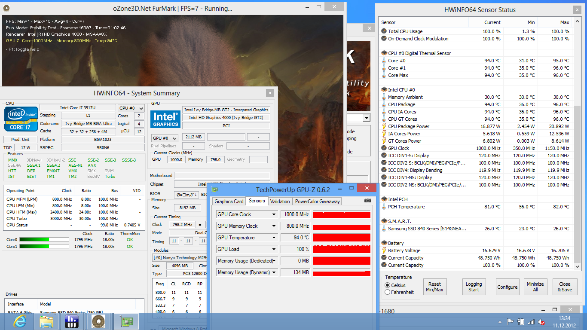Open the Nanya Technology memory module dropdown
587x330 pixels.
click(180, 258)
